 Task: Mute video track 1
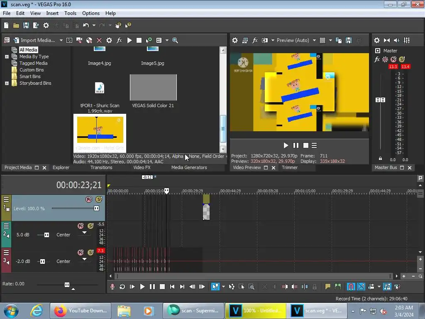point(89,199)
